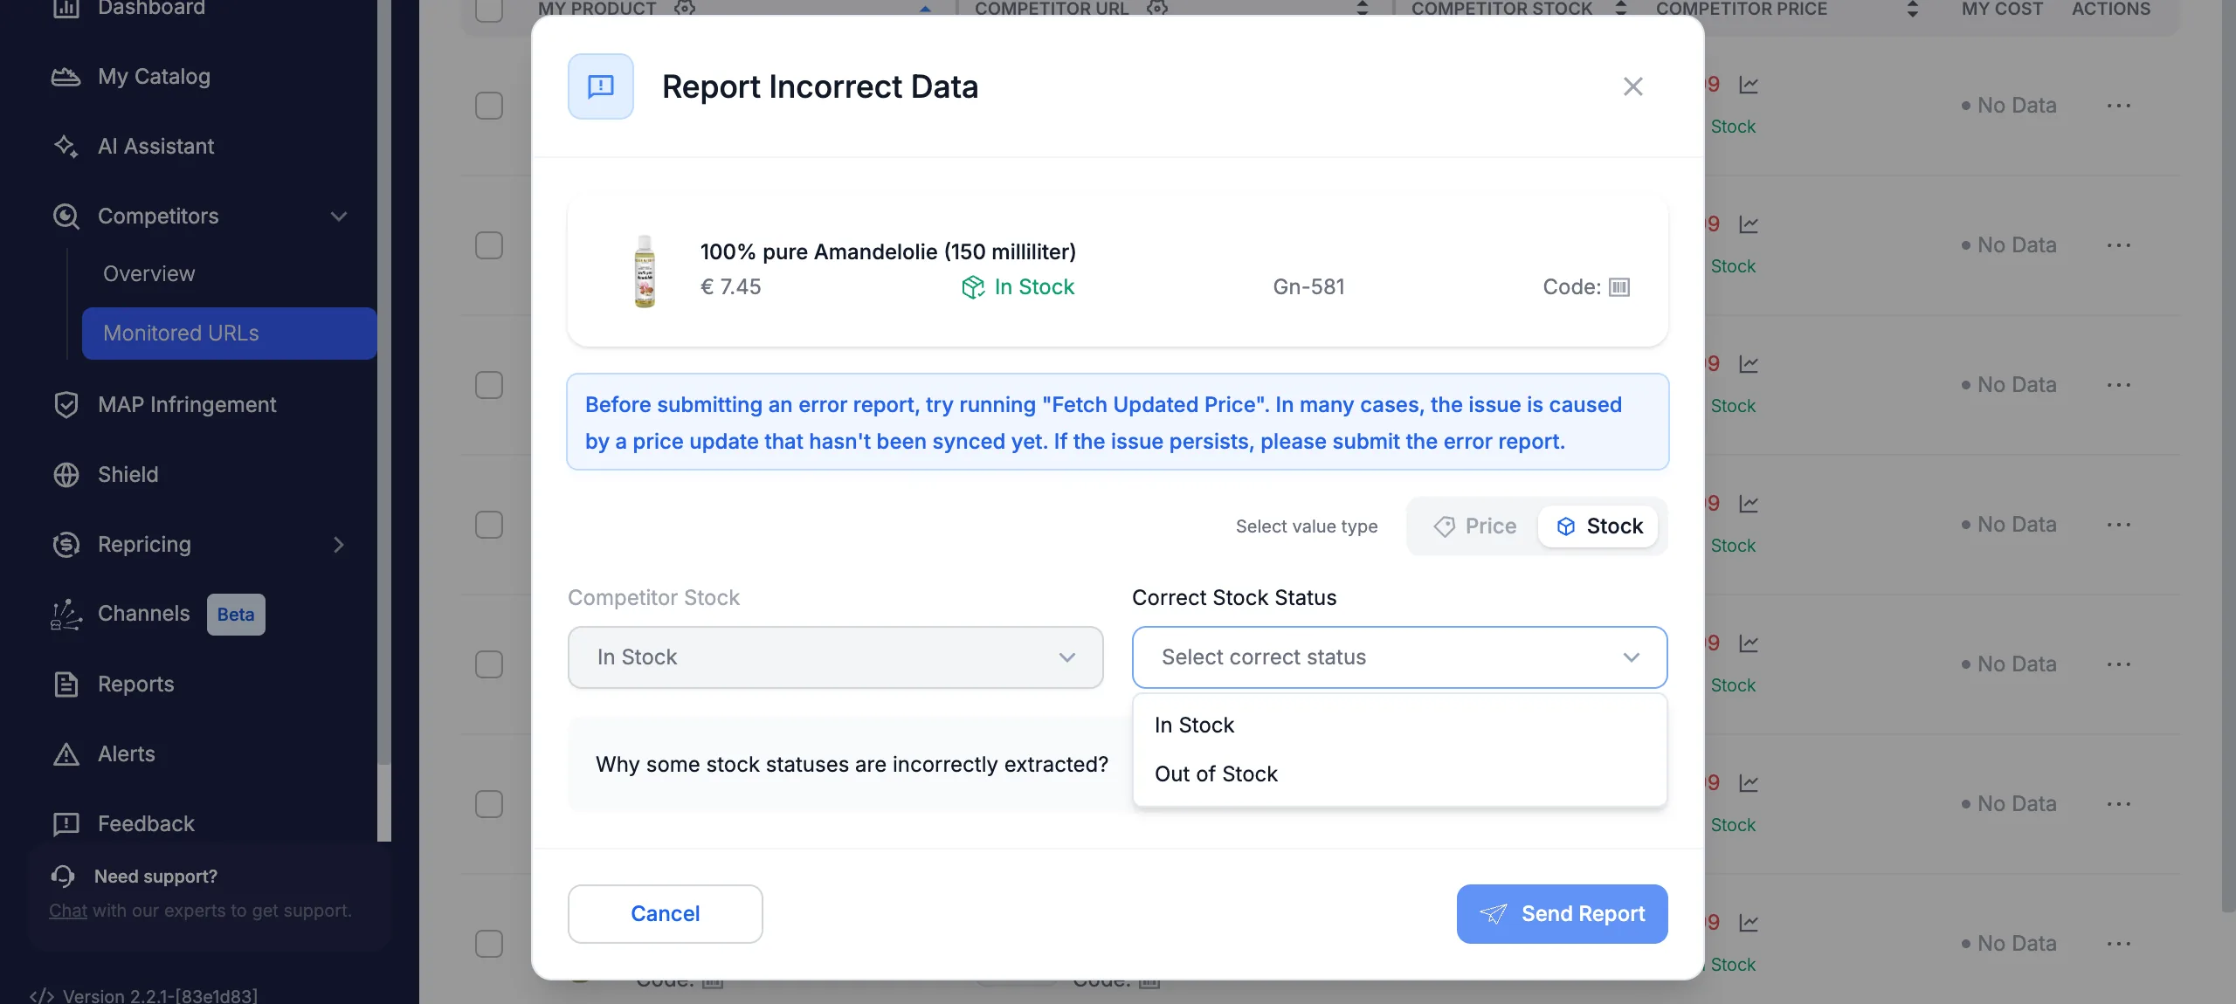Tick the fifth table row checkbox
This screenshot has width=2236, height=1004.
pos(489,664)
